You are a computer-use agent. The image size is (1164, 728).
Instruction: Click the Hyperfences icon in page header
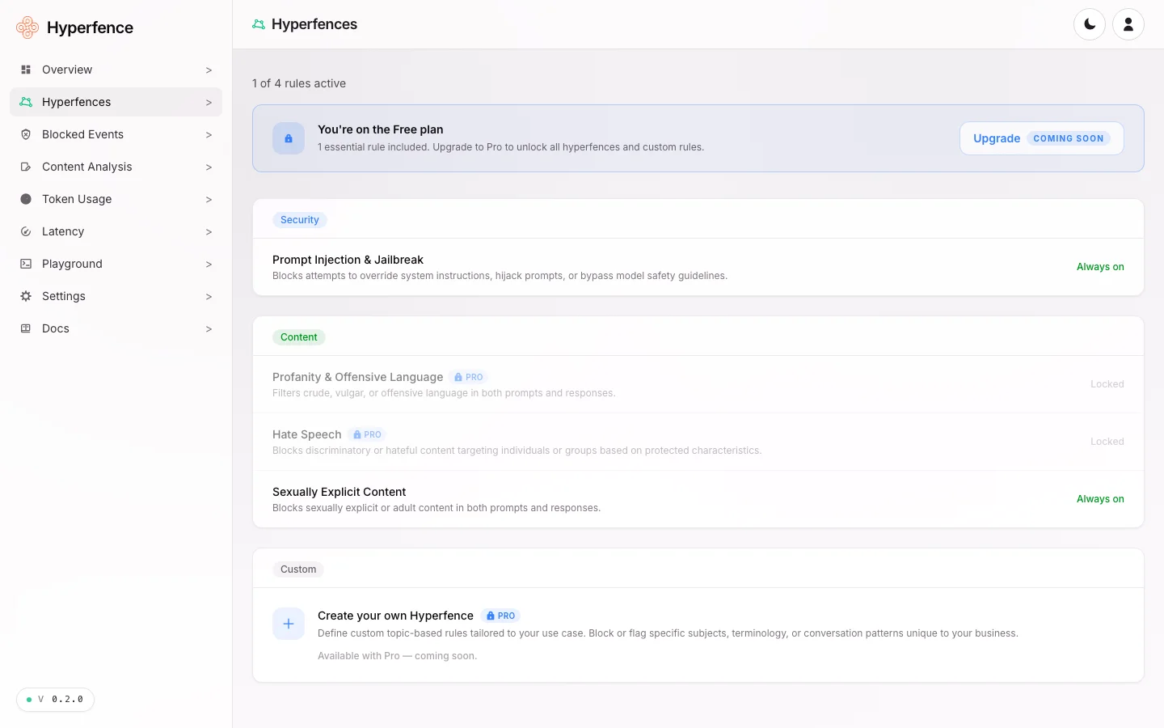[259, 24]
